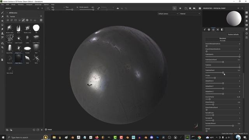Open Chrome from the taskbar
The height and width of the screenshot is (140, 249).
coord(199,137)
